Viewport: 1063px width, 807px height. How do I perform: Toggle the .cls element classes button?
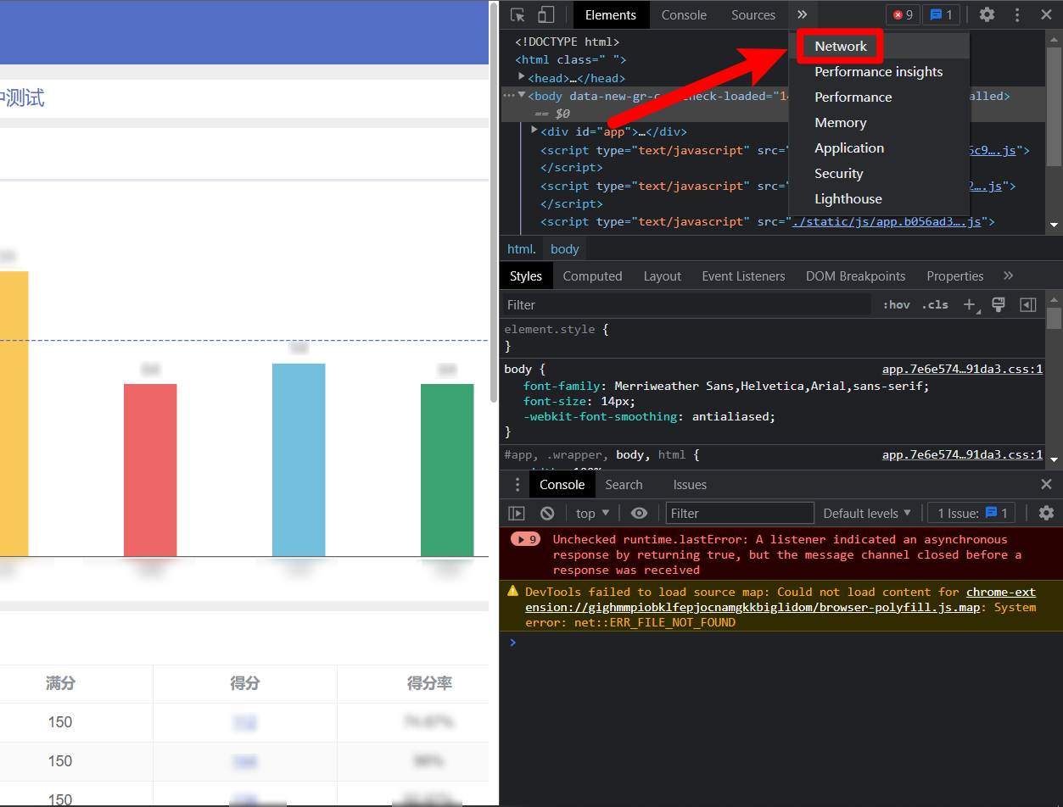click(937, 305)
